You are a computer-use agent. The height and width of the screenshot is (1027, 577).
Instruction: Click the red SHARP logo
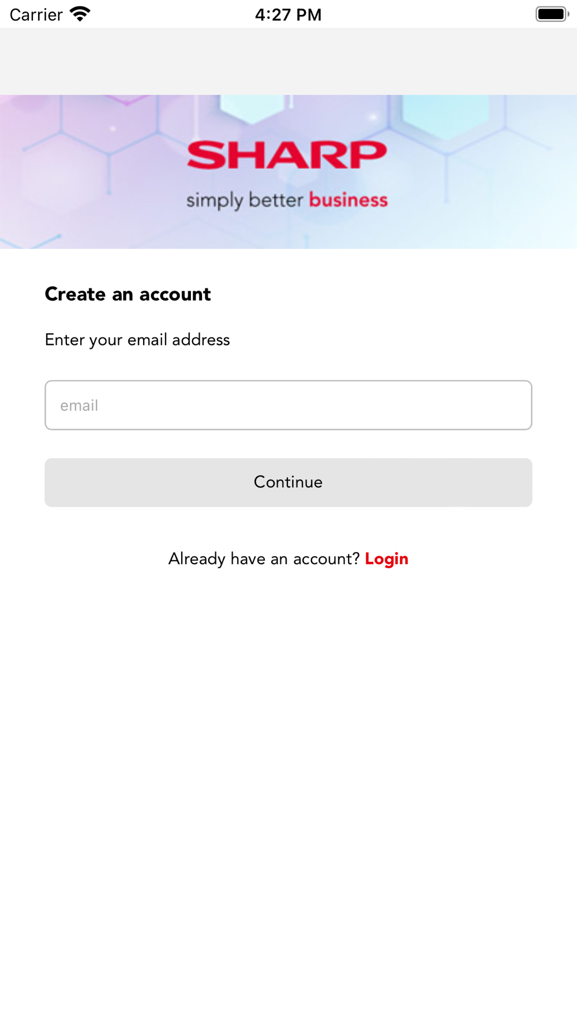click(287, 155)
